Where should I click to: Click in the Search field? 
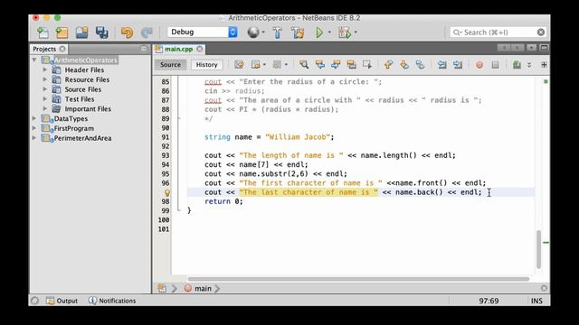click(x=497, y=32)
